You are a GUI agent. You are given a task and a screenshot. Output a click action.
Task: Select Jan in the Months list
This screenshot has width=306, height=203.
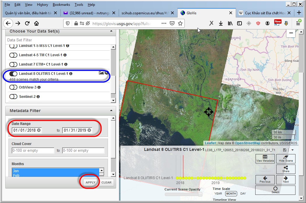55,171
